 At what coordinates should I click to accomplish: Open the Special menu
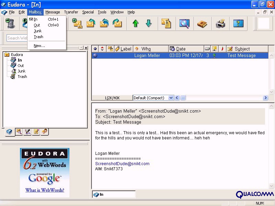(88, 12)
